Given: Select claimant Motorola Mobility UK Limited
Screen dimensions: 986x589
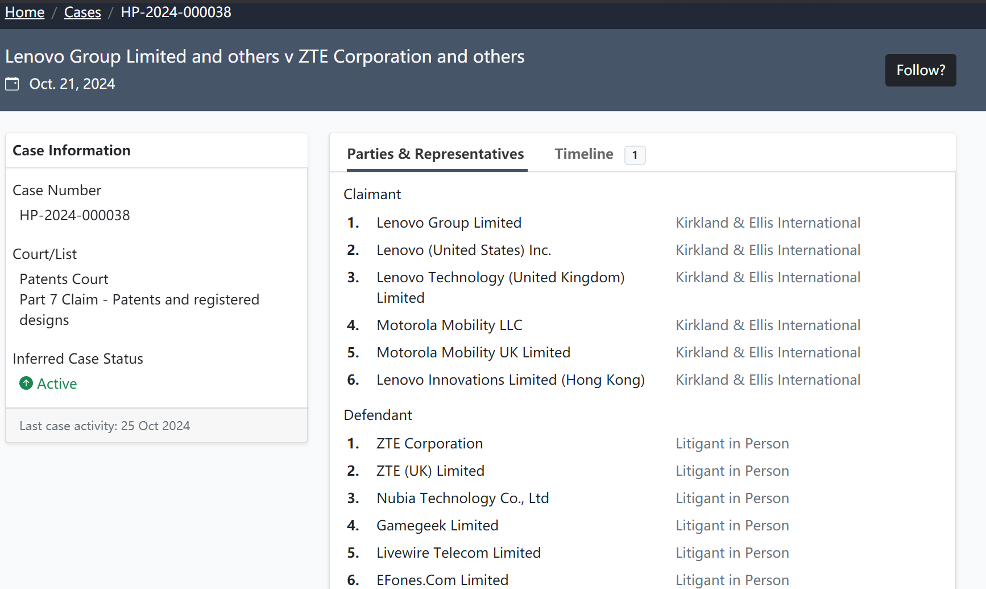Looking at the screenshot, I should tap(473, 352).
